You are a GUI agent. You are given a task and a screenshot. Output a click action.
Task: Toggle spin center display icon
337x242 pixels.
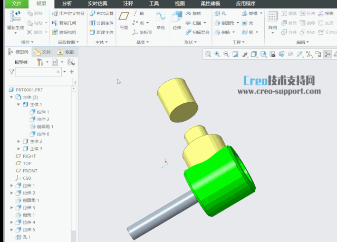(328, 54)
